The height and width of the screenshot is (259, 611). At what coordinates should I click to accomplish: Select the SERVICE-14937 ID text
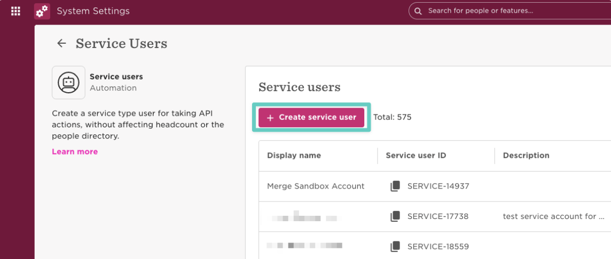[437, 186]
